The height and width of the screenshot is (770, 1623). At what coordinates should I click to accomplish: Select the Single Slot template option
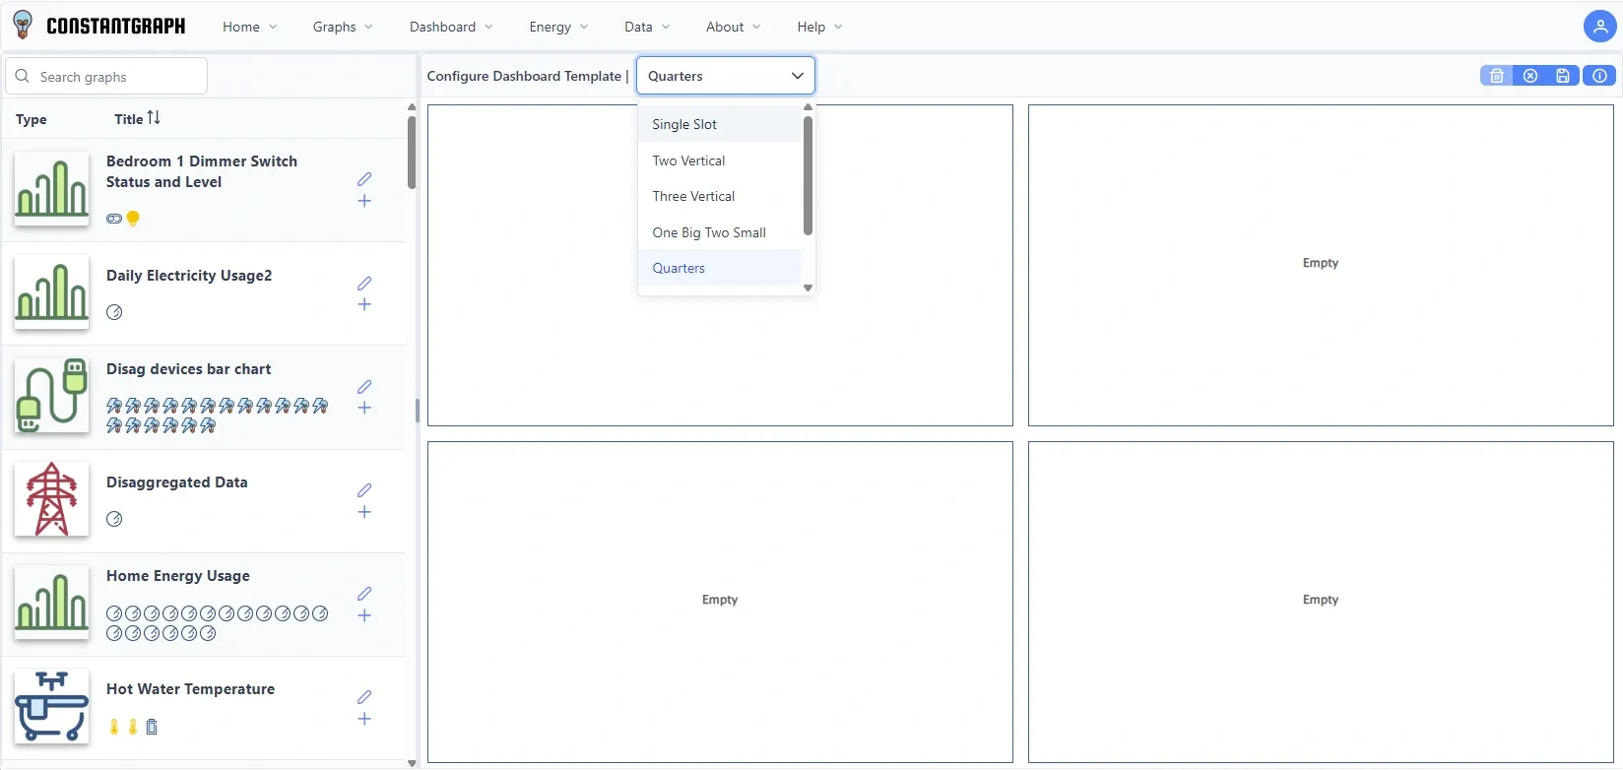tap(720, 124)
